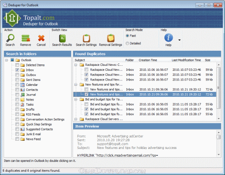
Task: Click the RSS Feeds folder icon
Action: click(22, 114)
